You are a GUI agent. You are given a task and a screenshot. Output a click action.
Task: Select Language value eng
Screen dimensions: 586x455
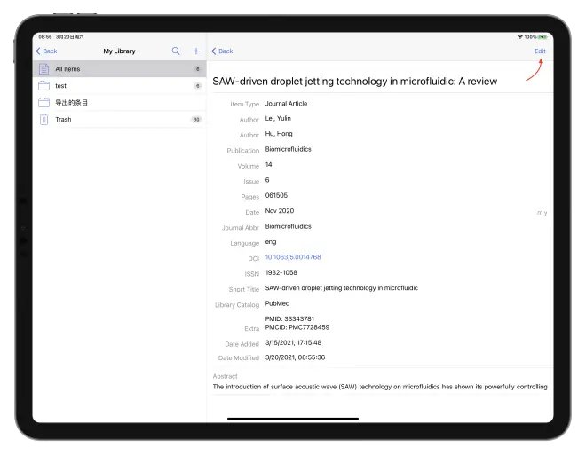[x=271, y=242]
